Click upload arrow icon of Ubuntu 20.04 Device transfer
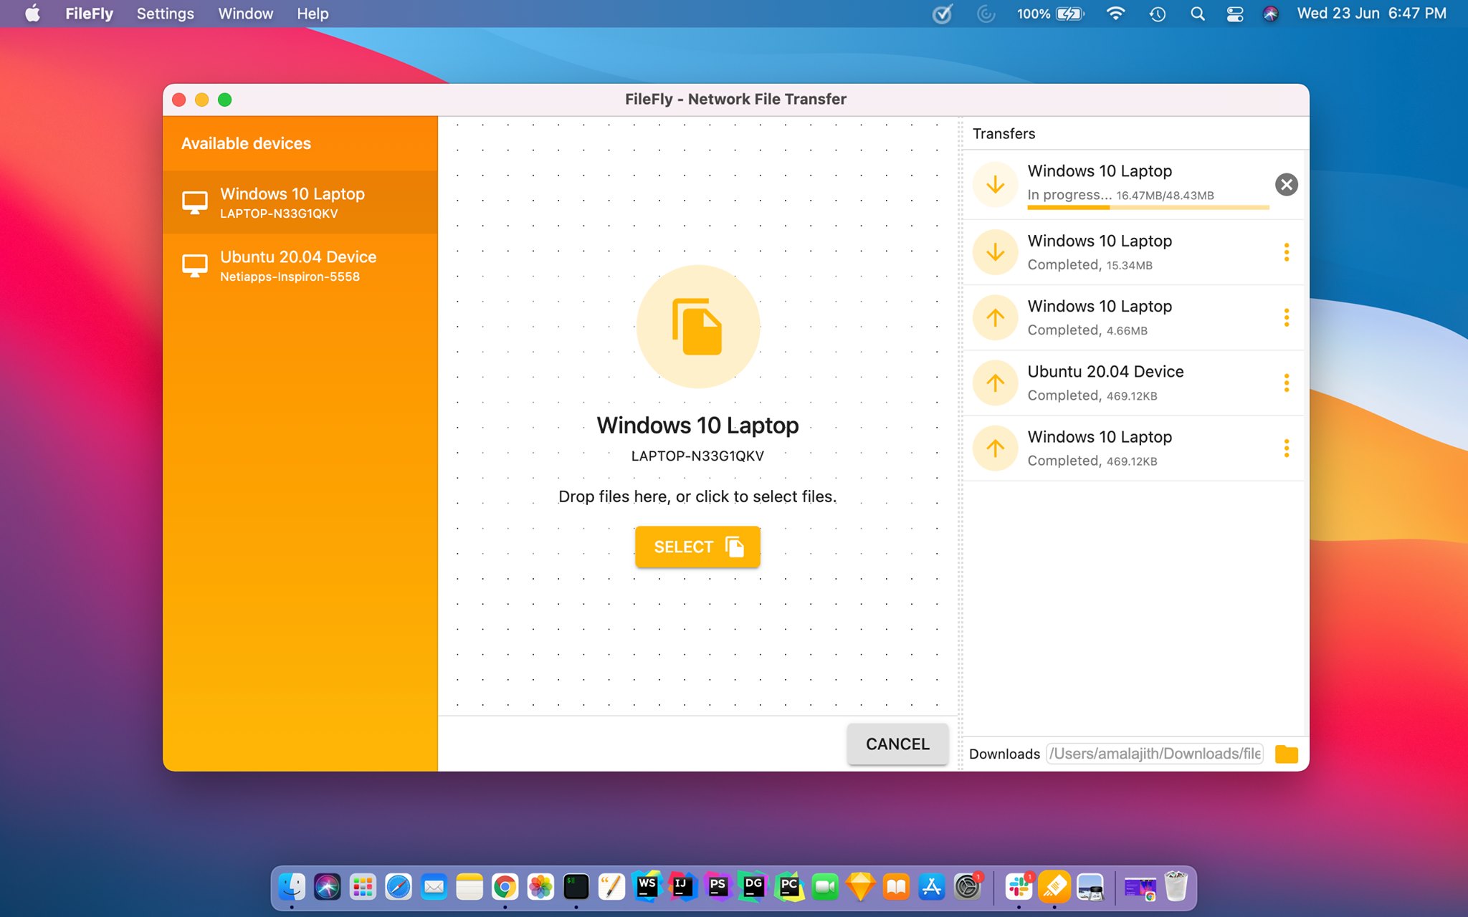The width and height of the screenshot is (1468, 917). coord(995,383)
